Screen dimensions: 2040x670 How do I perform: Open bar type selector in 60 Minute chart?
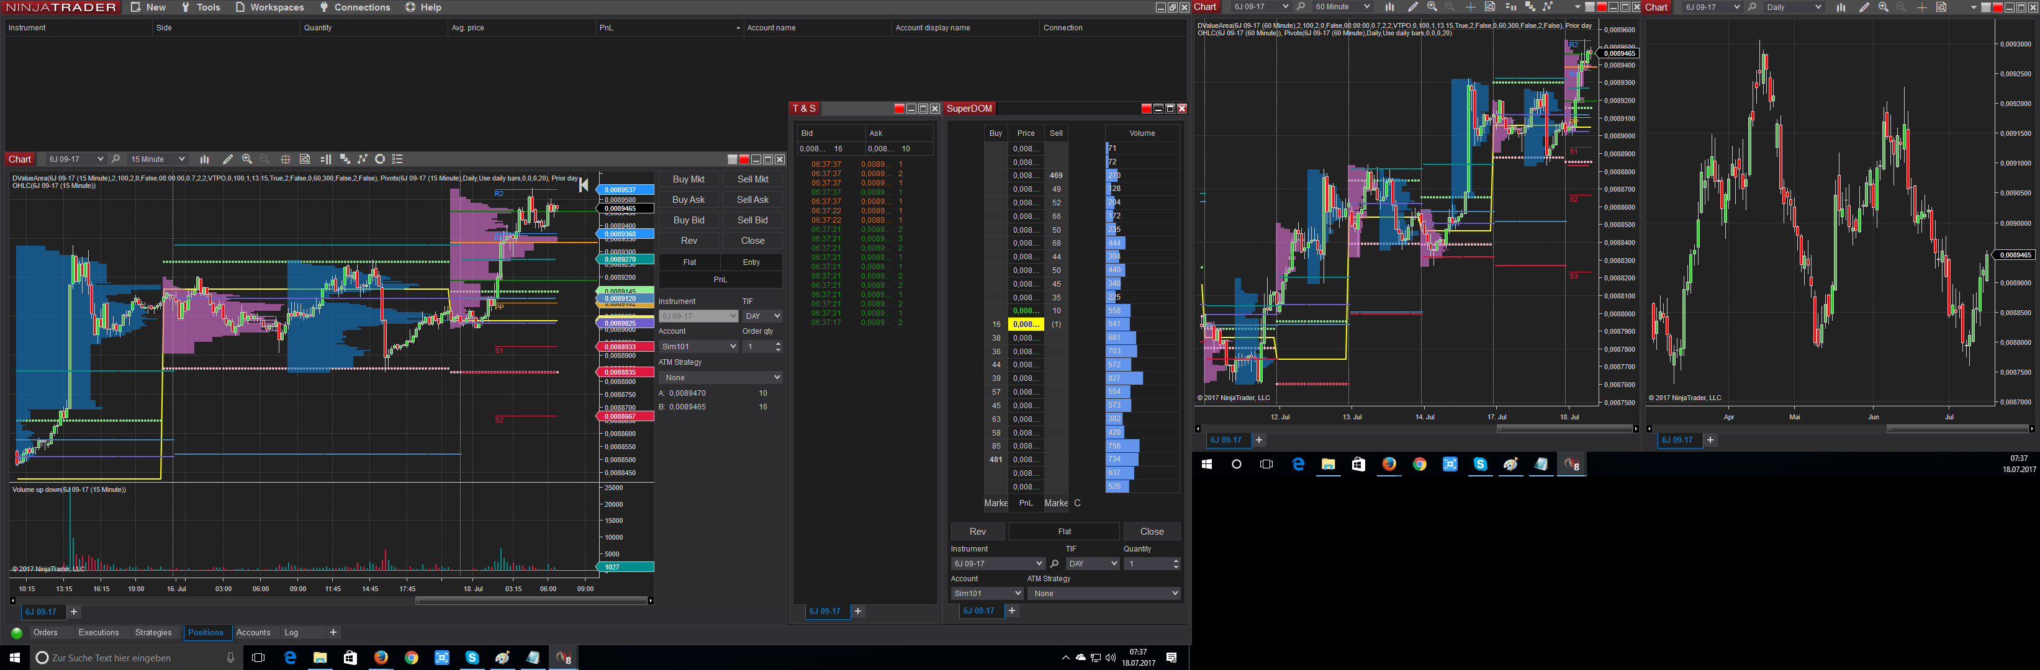pyautogui.click(x=1389, y=7)
